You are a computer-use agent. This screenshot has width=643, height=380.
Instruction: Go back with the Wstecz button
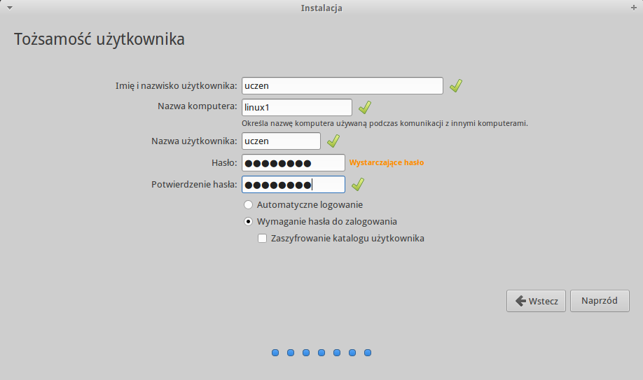536,301
